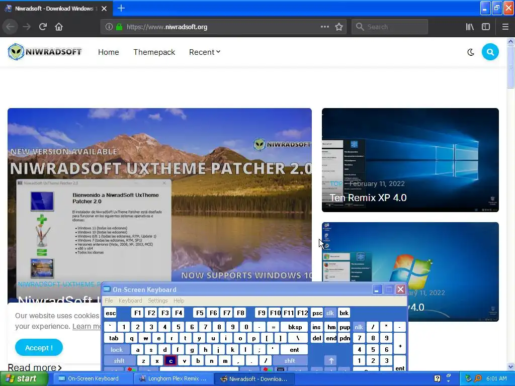
Task: Open On-Screen Keyboard Help menu
Action: pos(179,301)
